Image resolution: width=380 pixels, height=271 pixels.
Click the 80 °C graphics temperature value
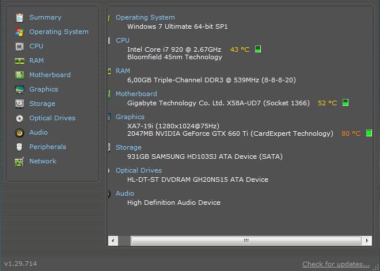point(351,133)
